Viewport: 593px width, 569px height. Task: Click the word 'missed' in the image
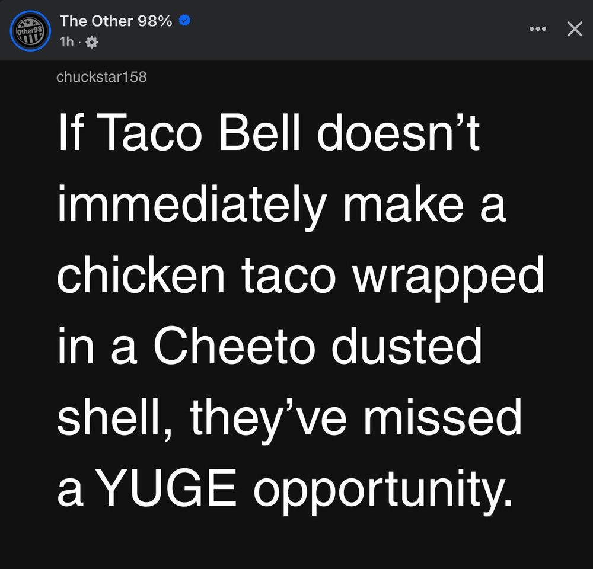442,417
